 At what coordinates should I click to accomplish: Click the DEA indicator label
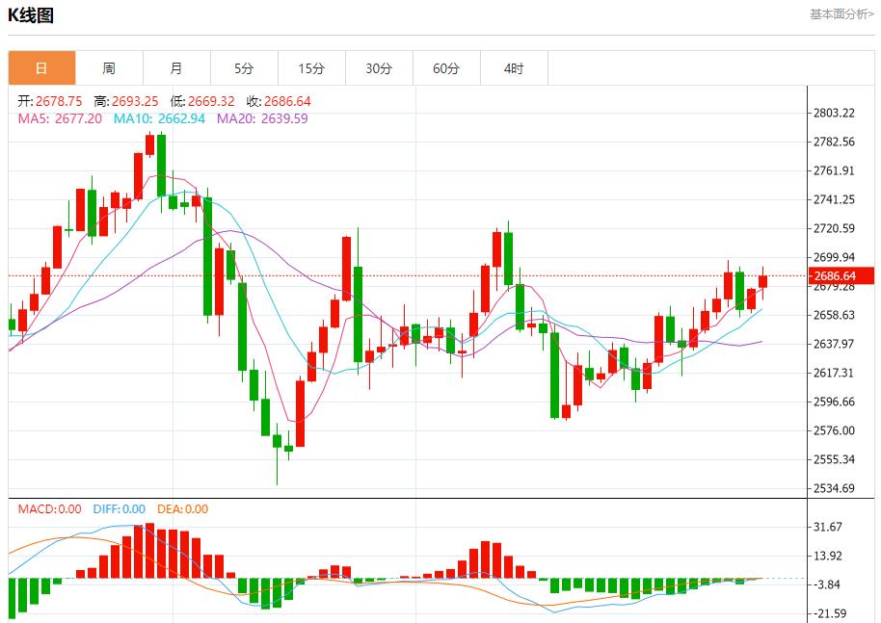coord(183,509)
